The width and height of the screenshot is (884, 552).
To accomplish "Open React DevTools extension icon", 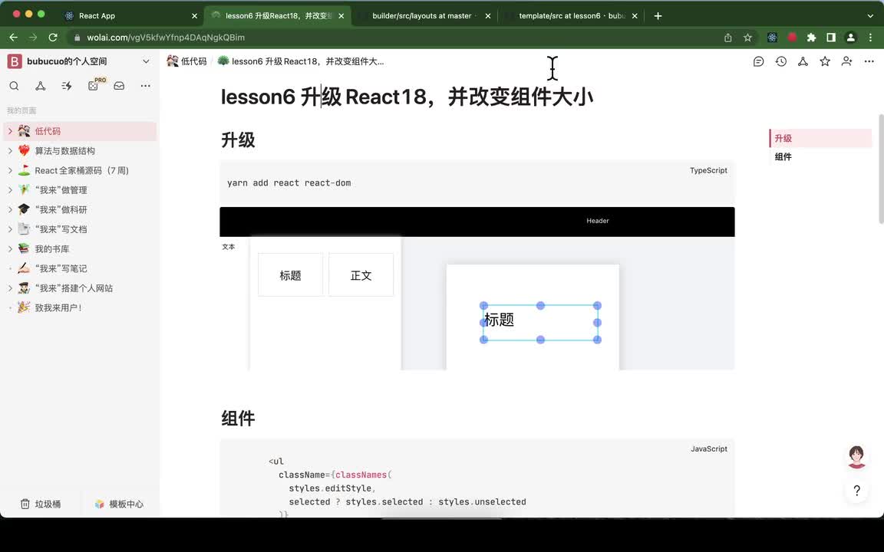I will pos(773,37).
